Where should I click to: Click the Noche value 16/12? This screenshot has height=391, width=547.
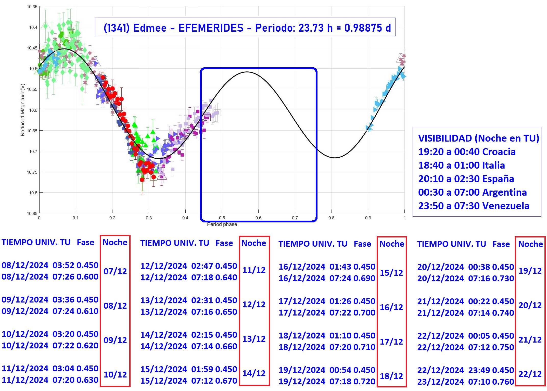pyautogui.click(x=391, y=307)
